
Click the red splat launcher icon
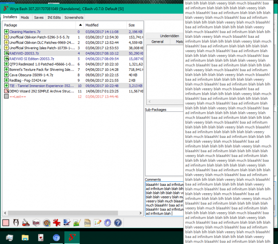point(57,223)
